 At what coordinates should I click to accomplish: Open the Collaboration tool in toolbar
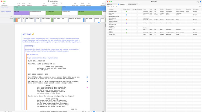click(4, 3)
